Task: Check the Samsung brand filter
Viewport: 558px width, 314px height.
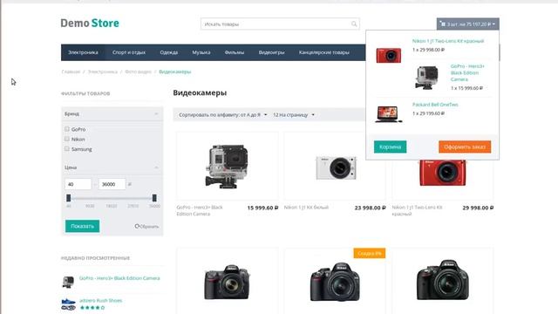Action: coord(67,149)
